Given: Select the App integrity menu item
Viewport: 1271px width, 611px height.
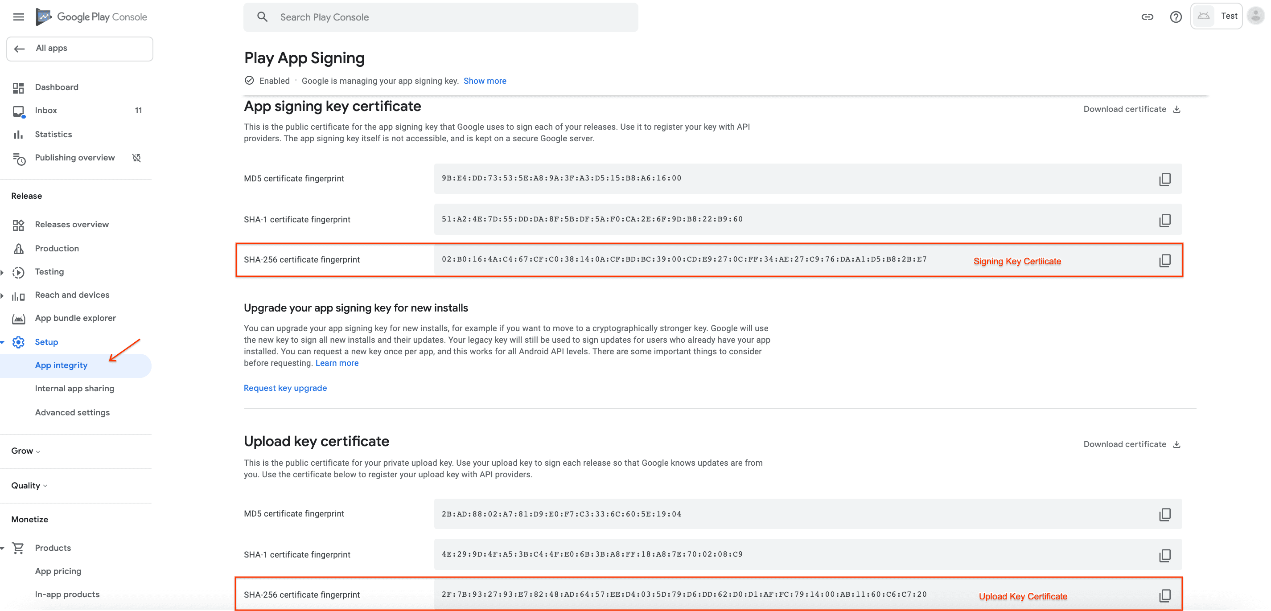Looking at the screenshot, I should click(x=61, y=365).
